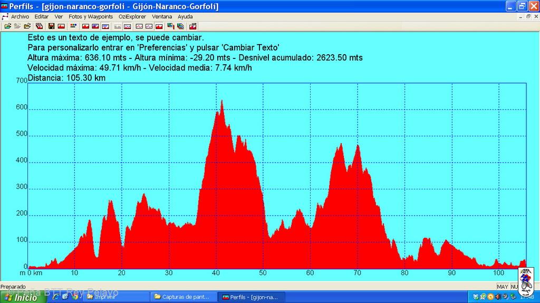Click the yellow open-folder icon starting the toolbar
This screenshot has height=303, width=540.
(7, 26)
